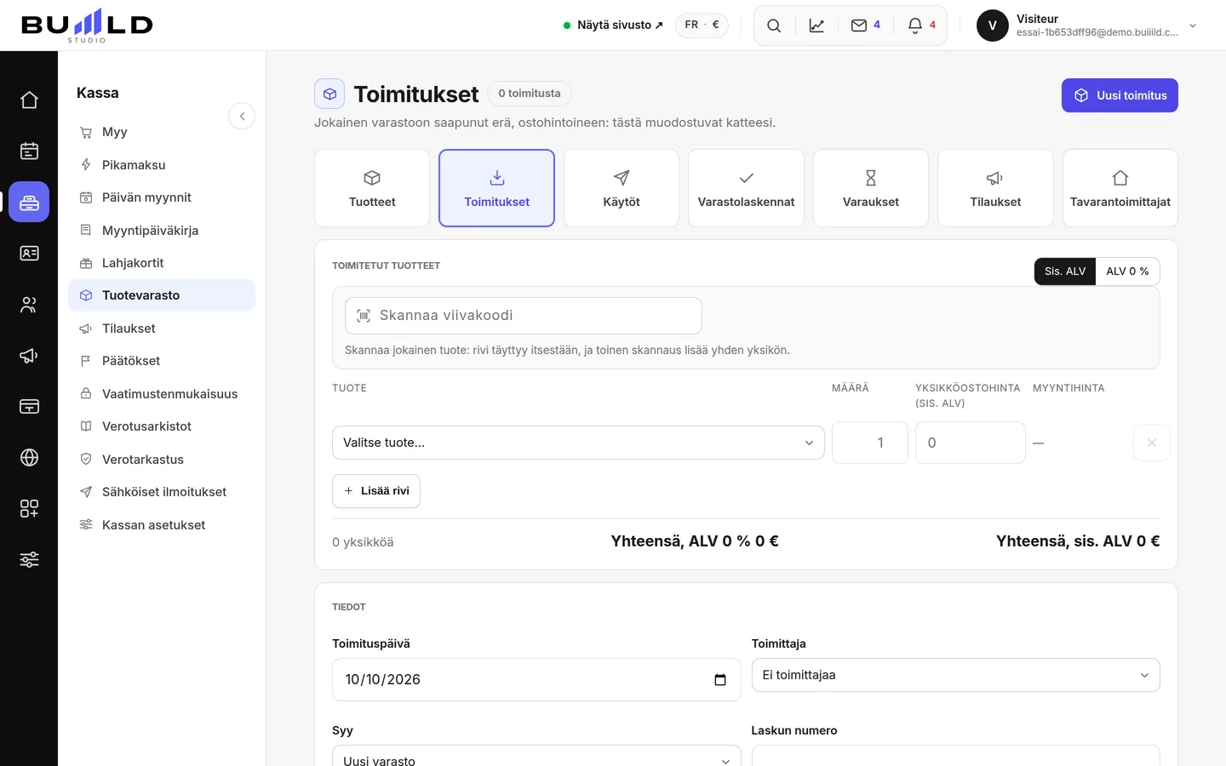Open Kassan asetukset menu item

click(162, 525)
